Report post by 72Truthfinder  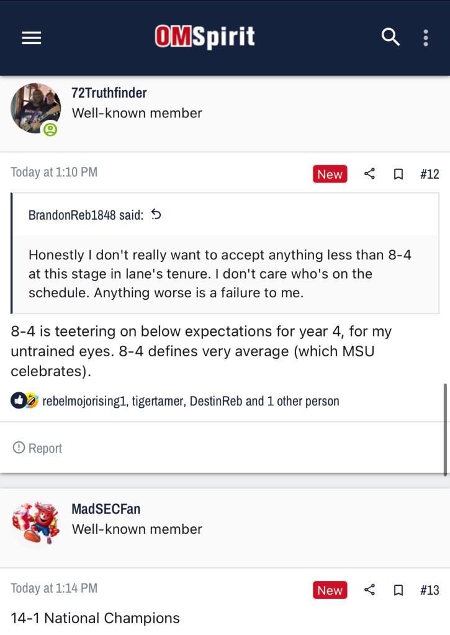point(37,448)
